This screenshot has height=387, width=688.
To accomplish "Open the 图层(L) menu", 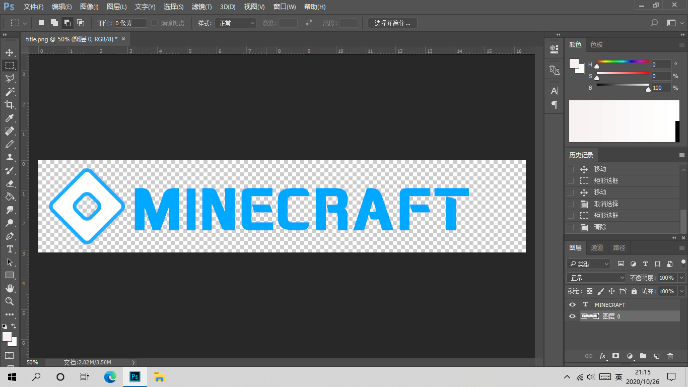I will coord(117,7).
